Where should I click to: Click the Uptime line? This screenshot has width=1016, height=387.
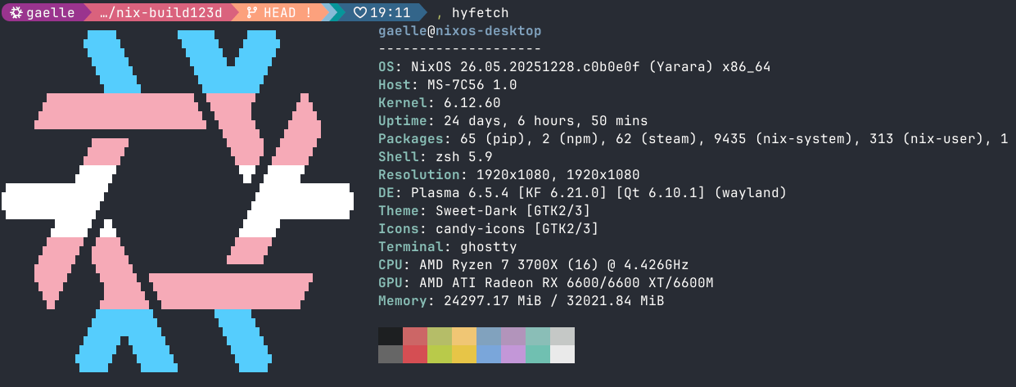tap(513, 121)
